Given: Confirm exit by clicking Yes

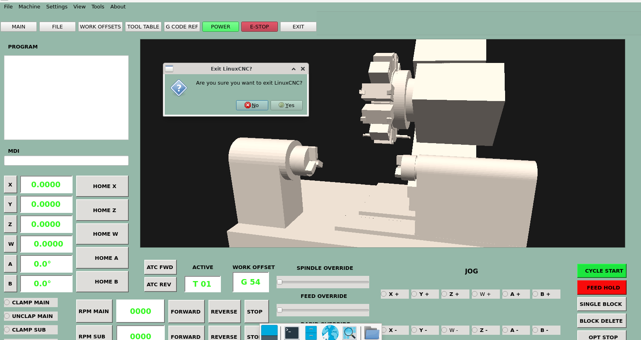Looking at the screenshot, I should click(x=286, y=105).
